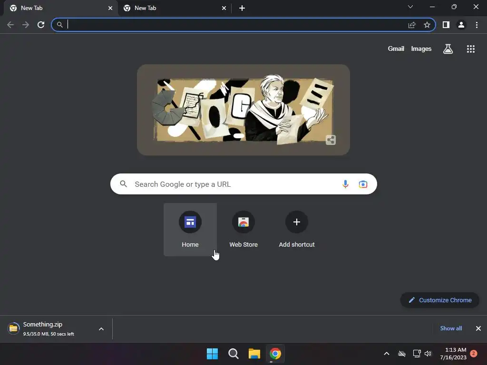Open the volume control in tray

tap(428, 354)
